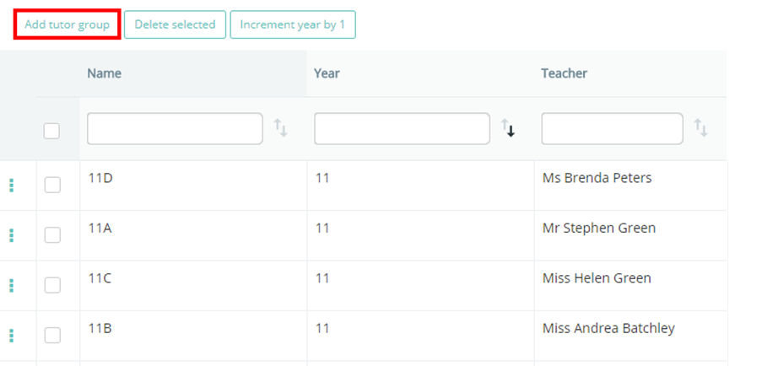
Task: Focus the Teacher filter input
Action: [612, 129]
